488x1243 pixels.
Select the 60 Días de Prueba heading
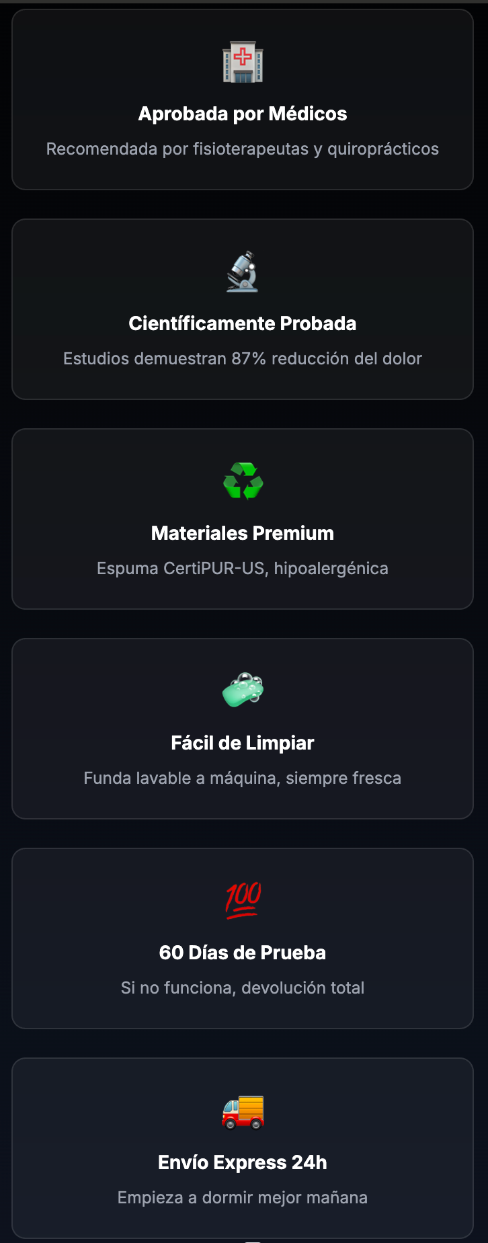tap(243, 953)
